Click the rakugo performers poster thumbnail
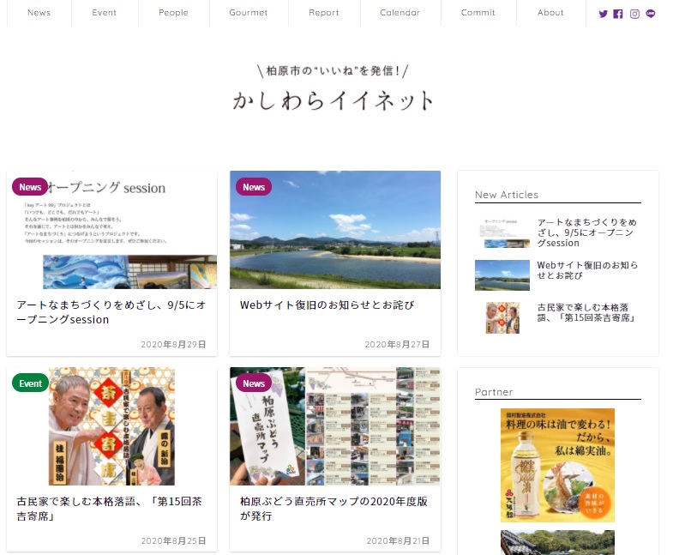Image resolution: width=673 pixels, height=555 pixels. [111, 426]
